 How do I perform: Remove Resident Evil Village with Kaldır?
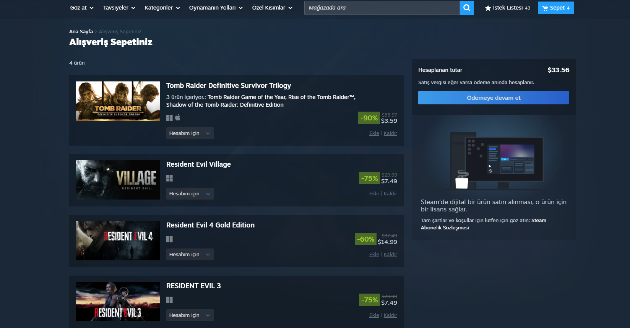pos(390,194)
